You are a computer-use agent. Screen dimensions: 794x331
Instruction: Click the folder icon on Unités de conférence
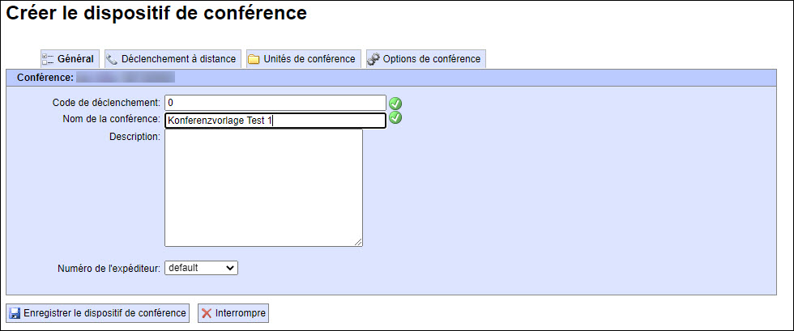click(254, 59)
